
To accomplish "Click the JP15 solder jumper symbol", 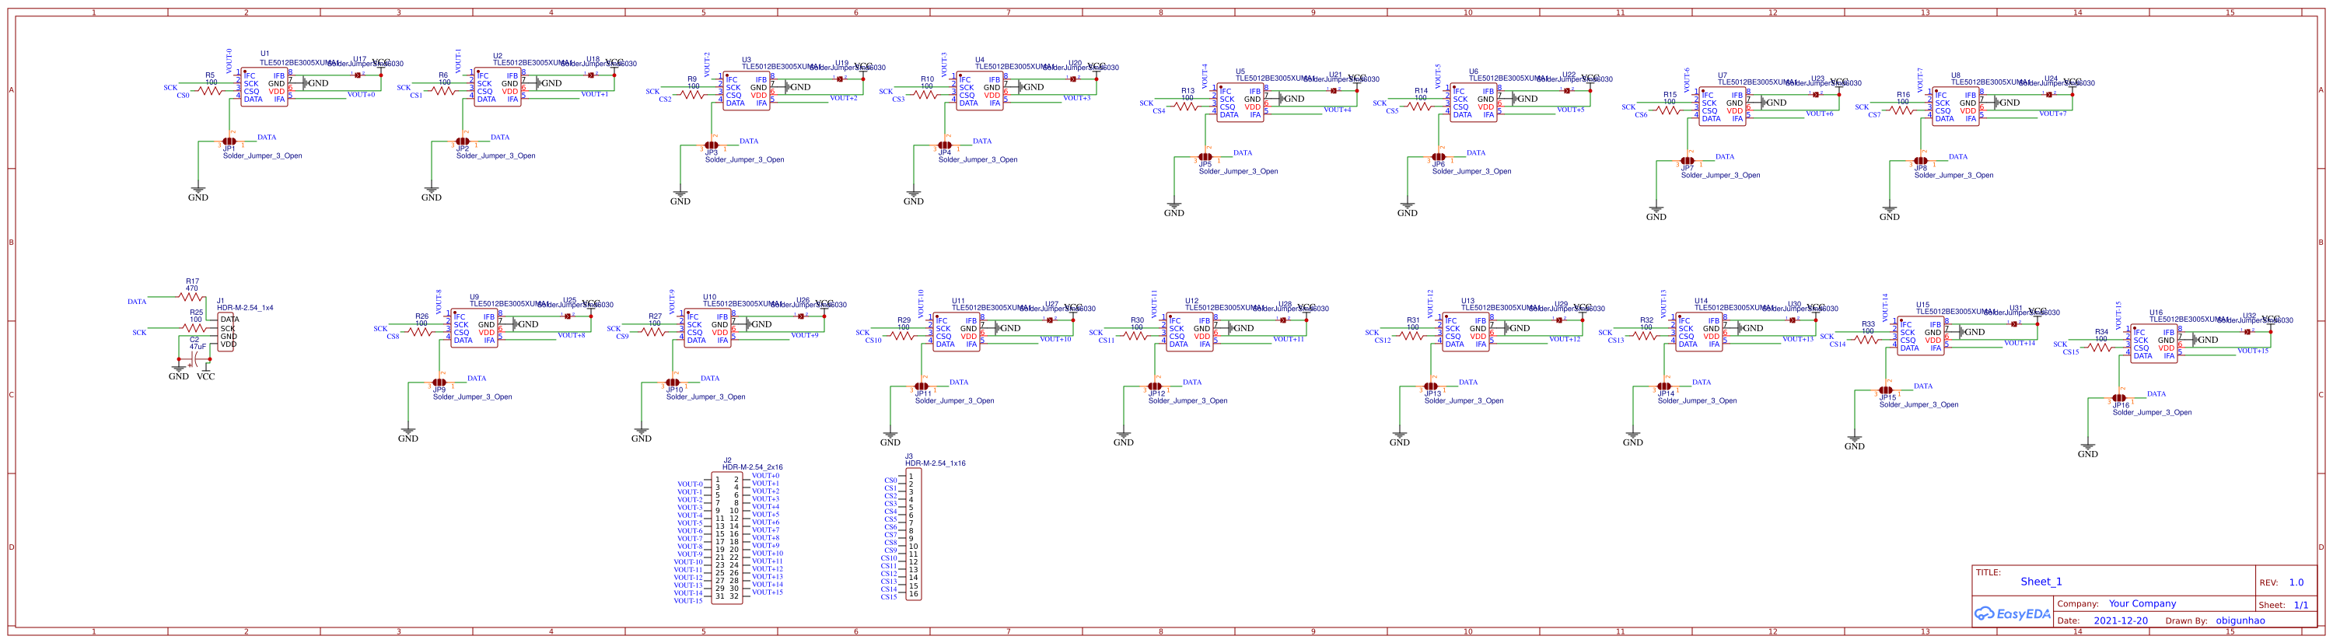I will (x=1886, y=390).
